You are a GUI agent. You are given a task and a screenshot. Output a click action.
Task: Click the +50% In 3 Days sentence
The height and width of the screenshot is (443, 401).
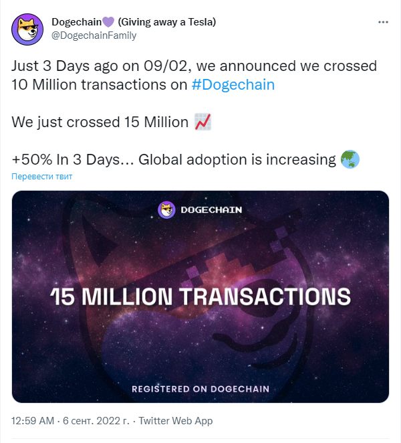click(x=174, y=160)
